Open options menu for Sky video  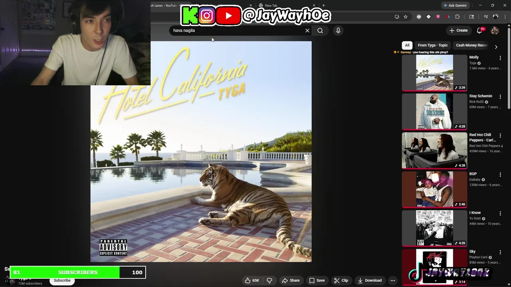point(500,252)
